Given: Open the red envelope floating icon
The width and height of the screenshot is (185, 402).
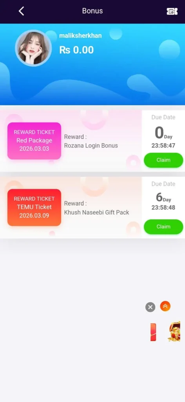Looking at the screenshot, I should [x=153, y=332].
